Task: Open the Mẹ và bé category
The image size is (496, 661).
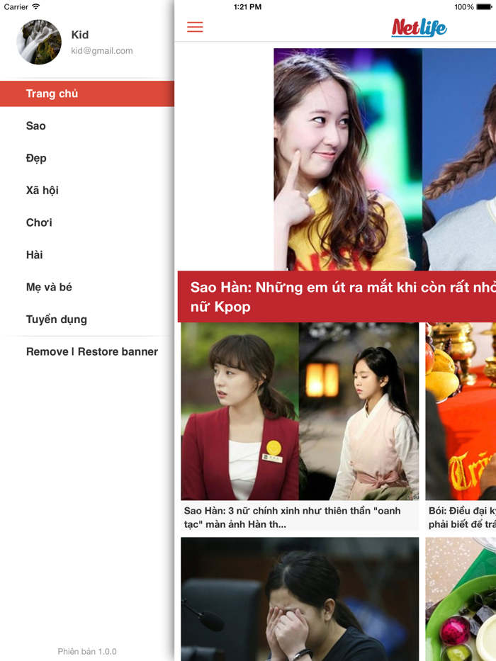Action: pyautogui.click(x=87, y=287)
